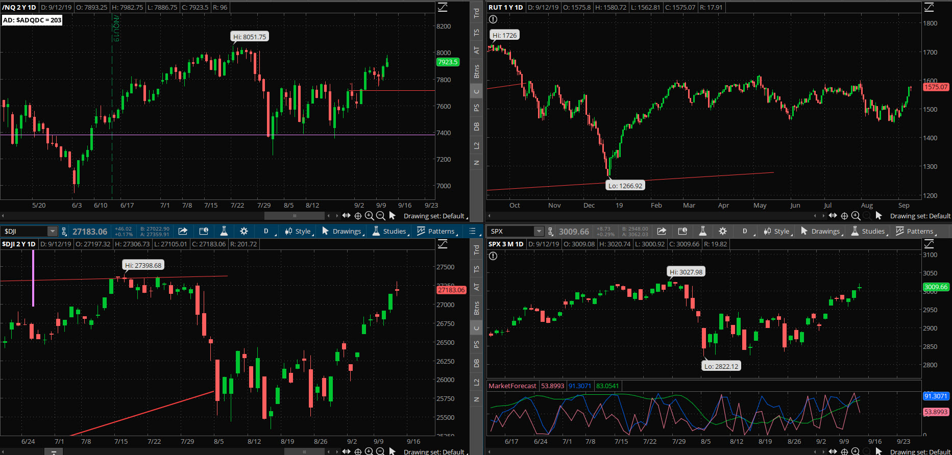
Task: Click the alert exclamation icon on the SPX chart
Action: (x=493, y=256)
